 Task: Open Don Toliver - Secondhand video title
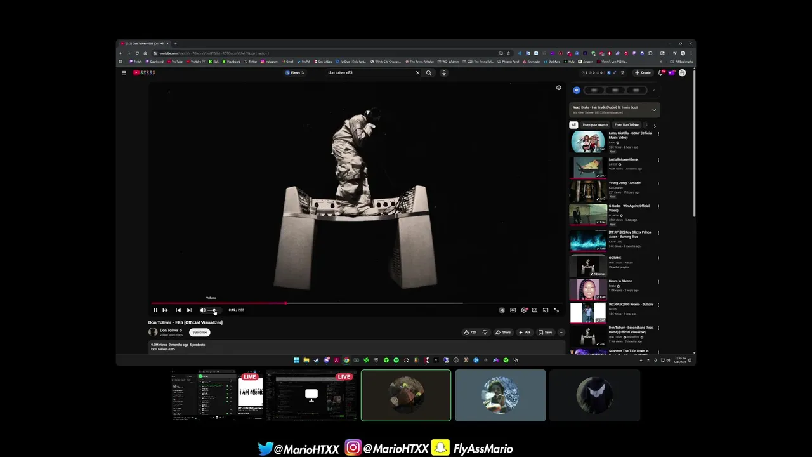[631, 329]
